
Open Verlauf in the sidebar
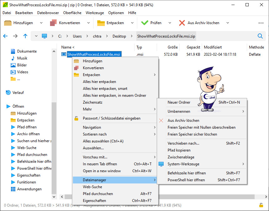tap(18, 93)
